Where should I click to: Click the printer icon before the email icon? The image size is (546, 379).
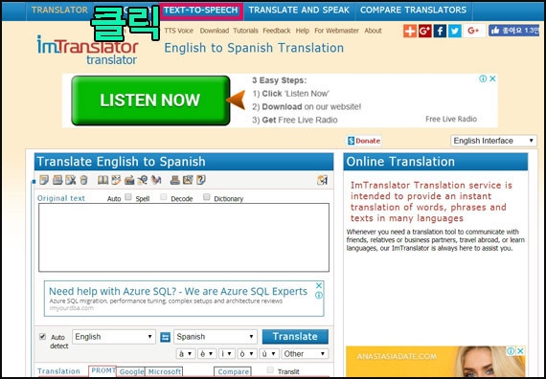point(175,180)
